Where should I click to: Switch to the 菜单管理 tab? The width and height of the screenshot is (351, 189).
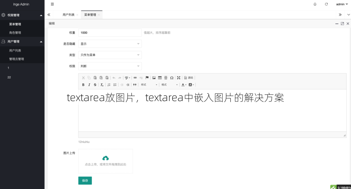pyautogui.click(x=90, y=15)
